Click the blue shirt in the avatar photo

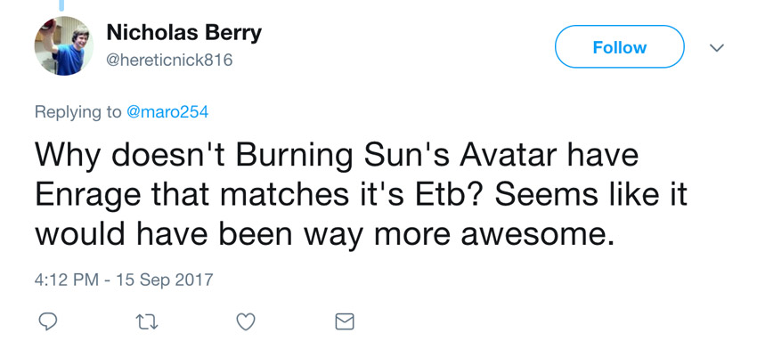tap(68, 59)
